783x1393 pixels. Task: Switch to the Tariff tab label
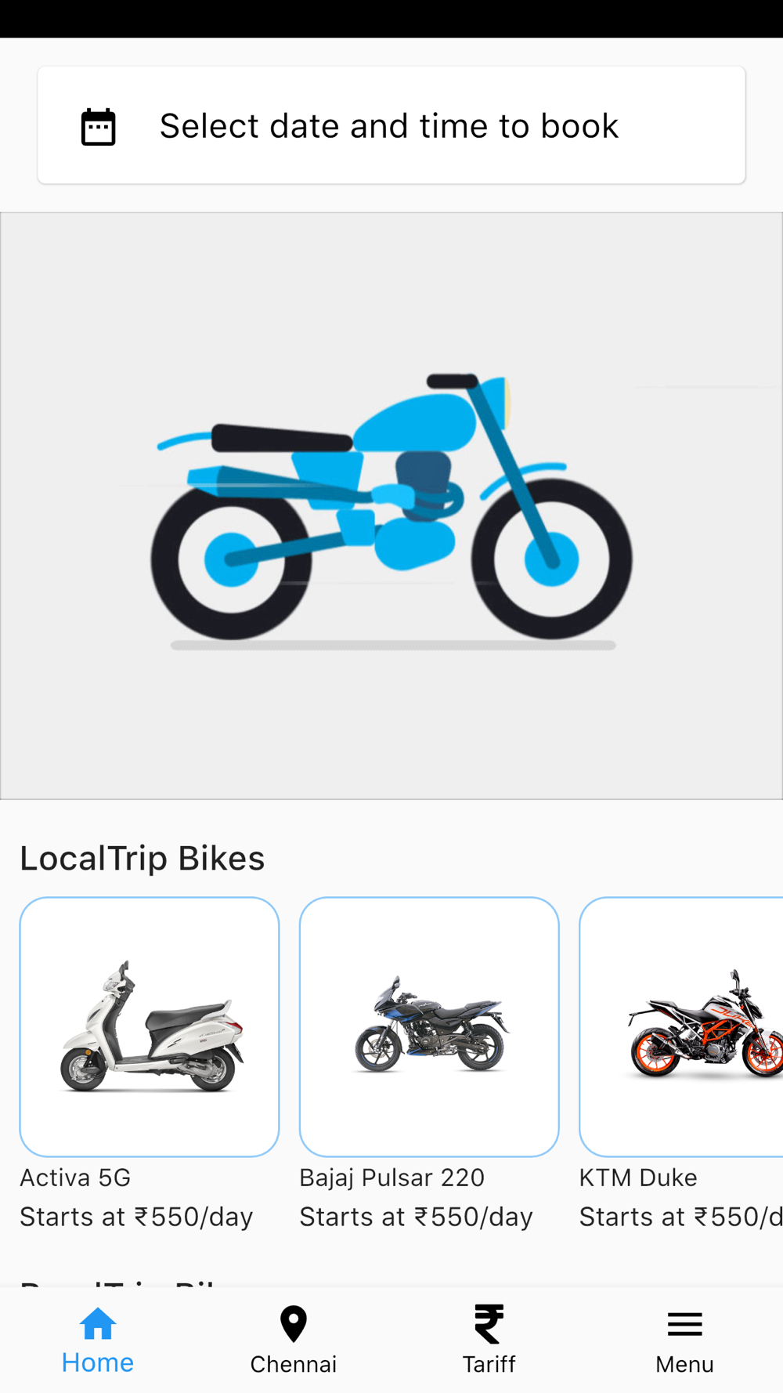pos(489,1364)
